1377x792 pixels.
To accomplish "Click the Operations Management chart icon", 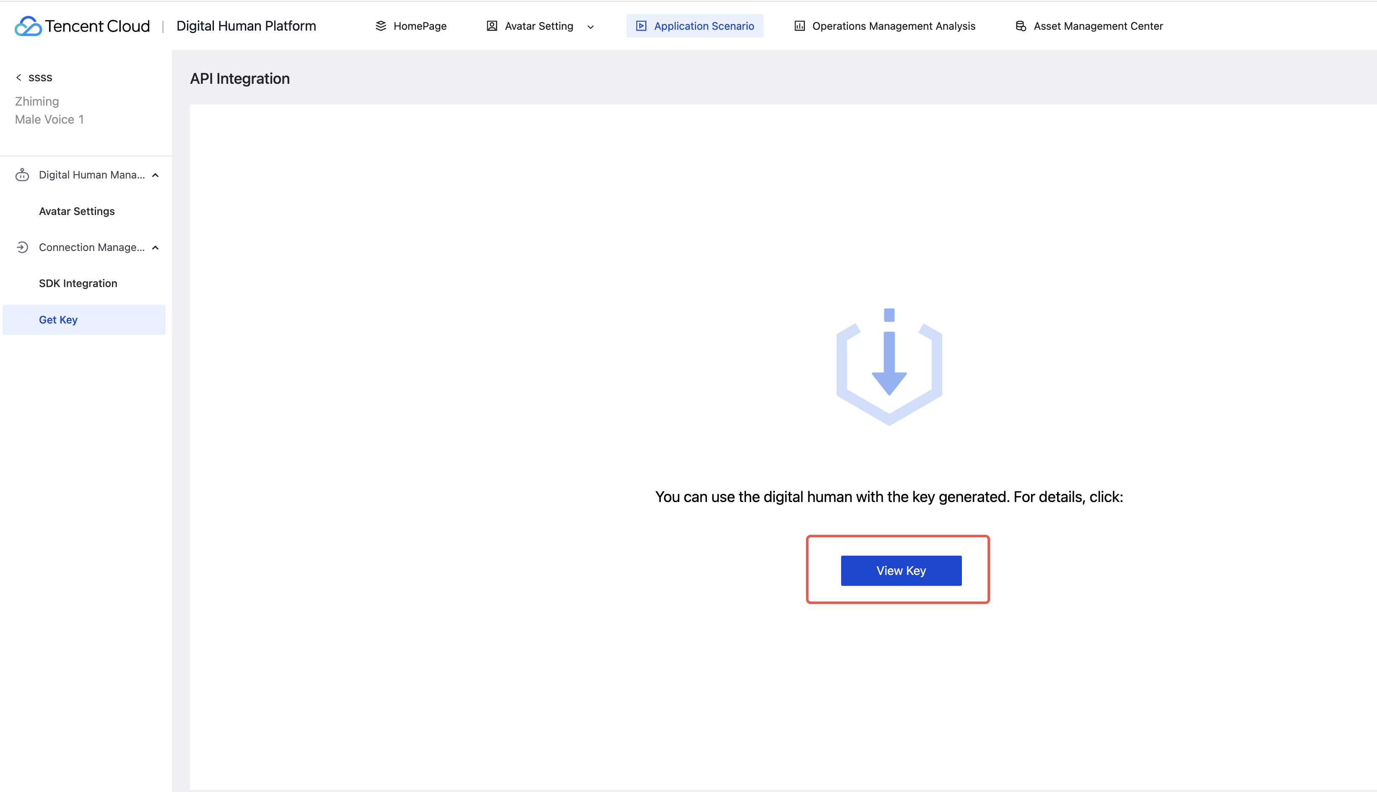I will pos(799,26).
